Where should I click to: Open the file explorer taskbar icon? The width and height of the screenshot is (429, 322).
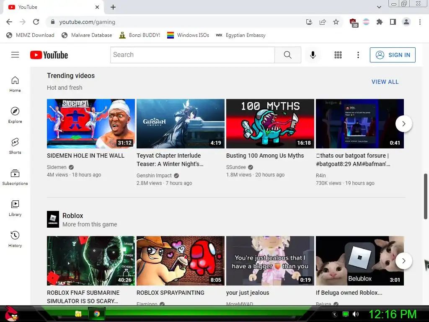[78, 314]
